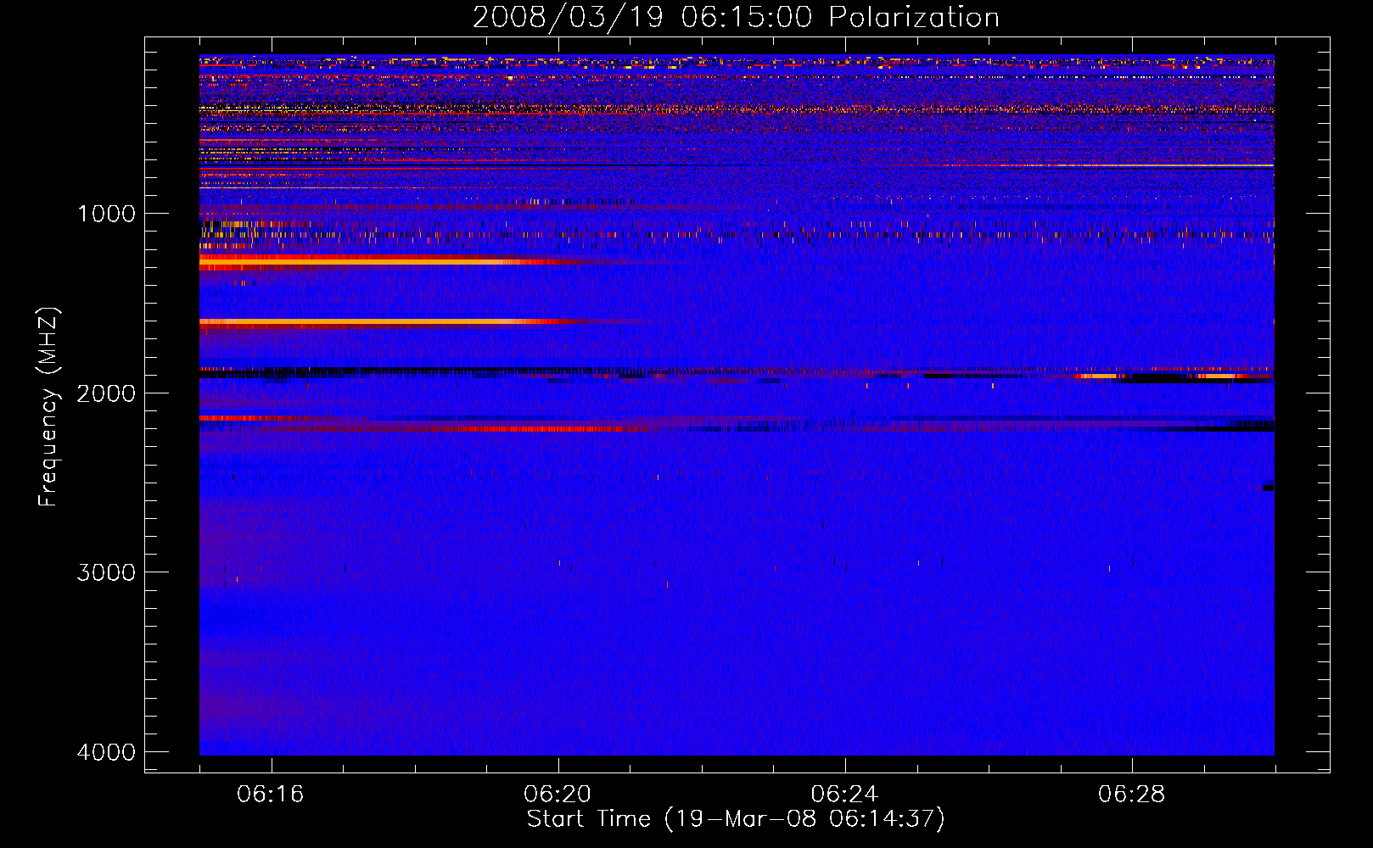Click the 4000 frequency tick label
Screen dimensions: 1373x848
[106, 752]
